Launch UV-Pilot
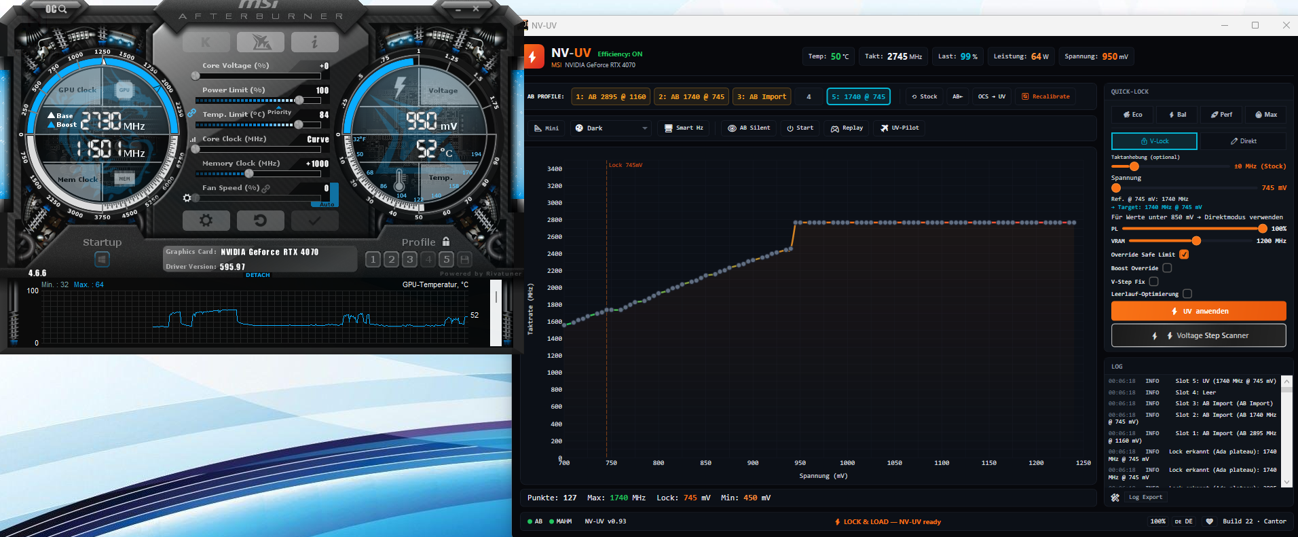 (x=900, y=128)
